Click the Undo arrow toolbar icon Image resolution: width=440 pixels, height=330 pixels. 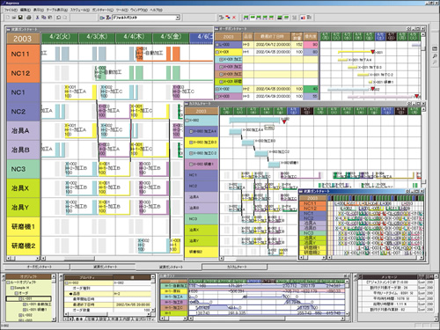pyautogui.click(x=58, y=18)
